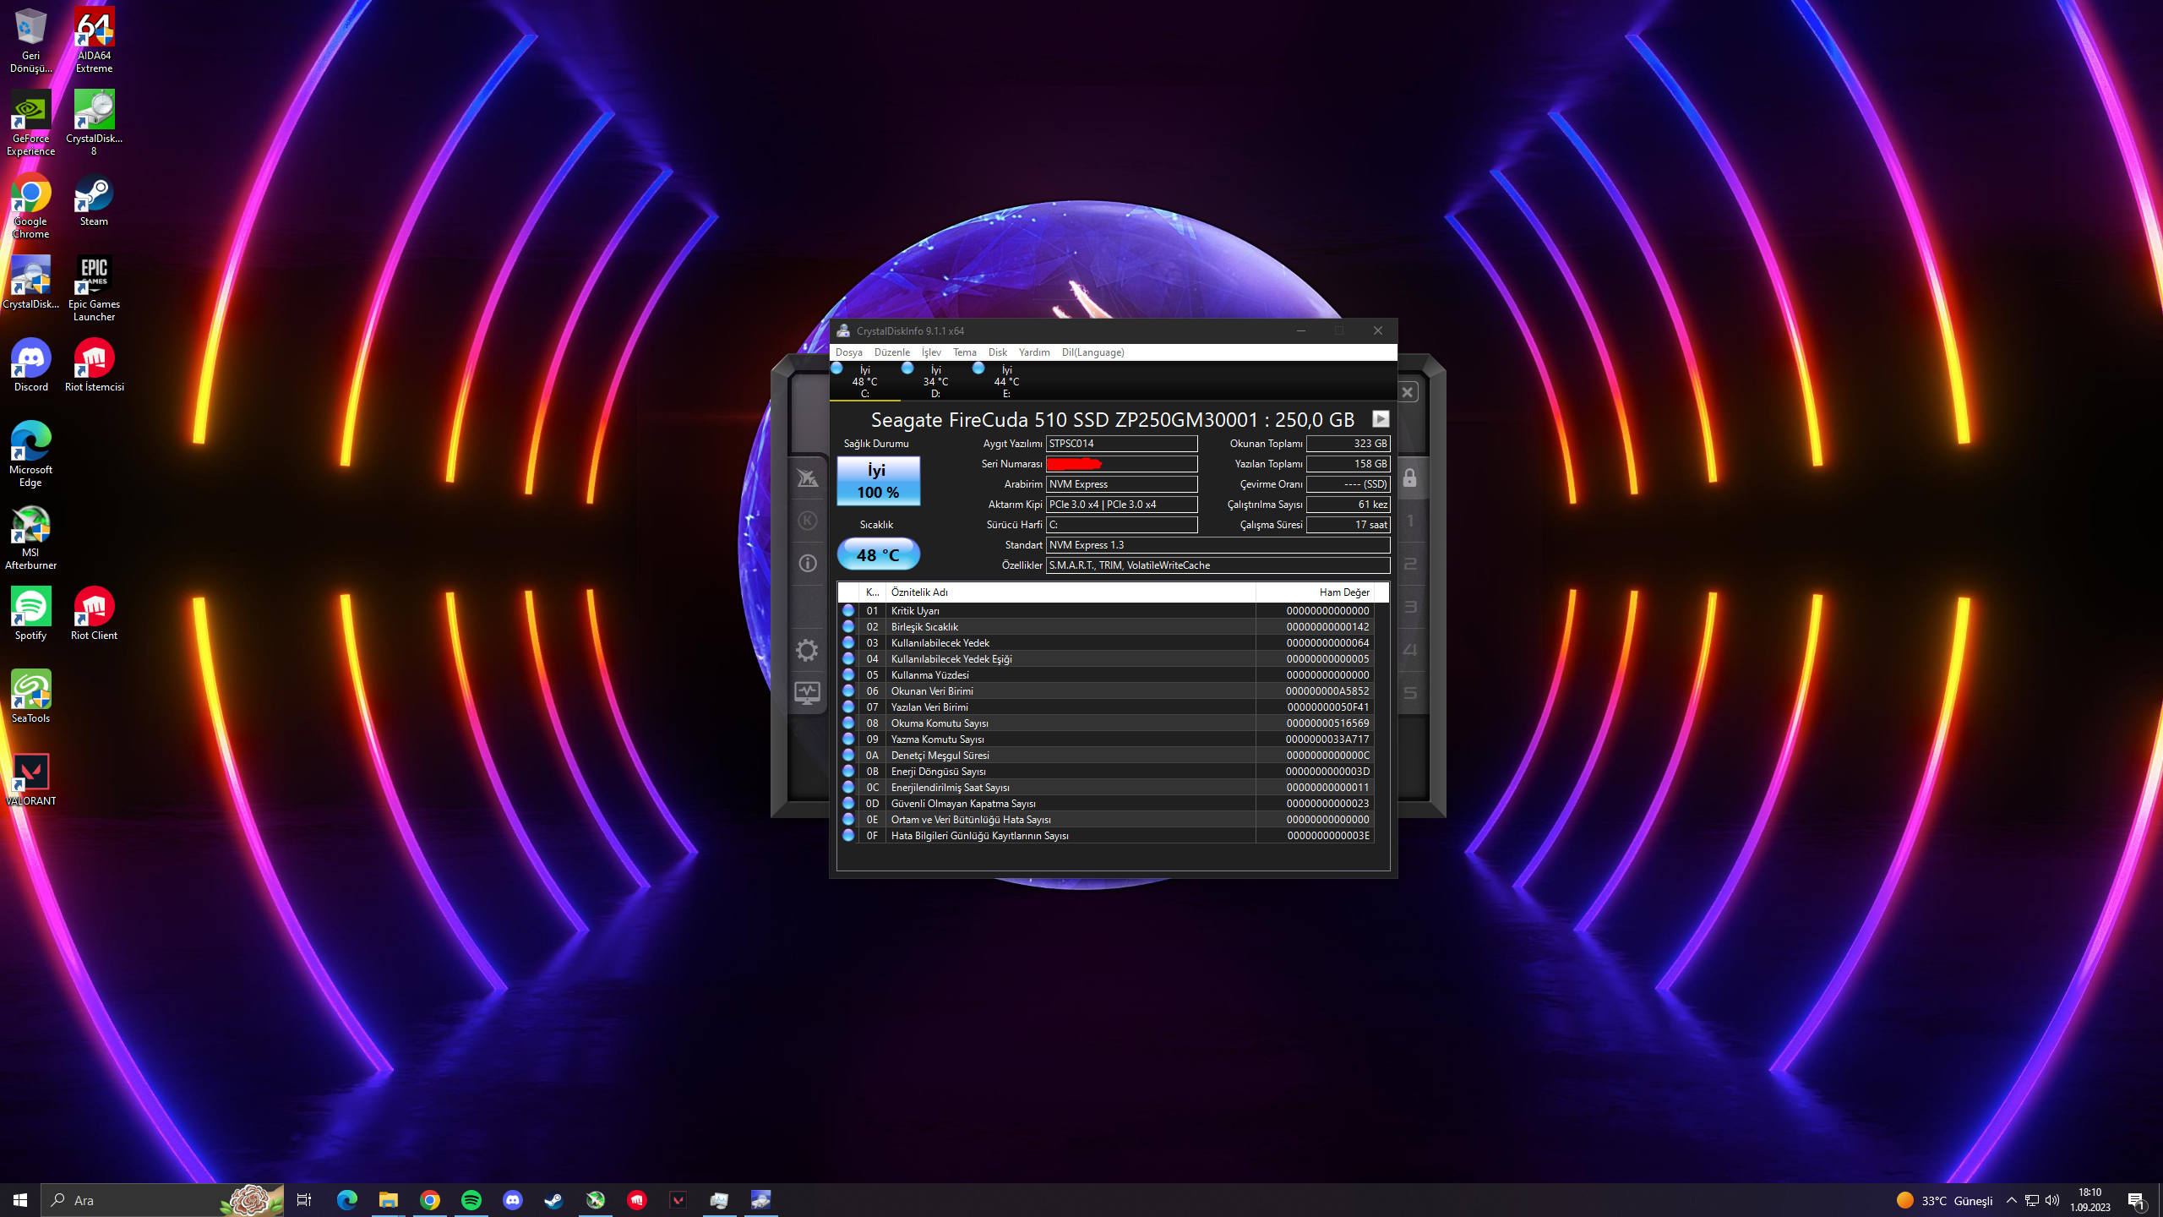Launch the MSI Afterburner desktop shortcut
Screen dimensions: 2163x1217
click(30, 537)
